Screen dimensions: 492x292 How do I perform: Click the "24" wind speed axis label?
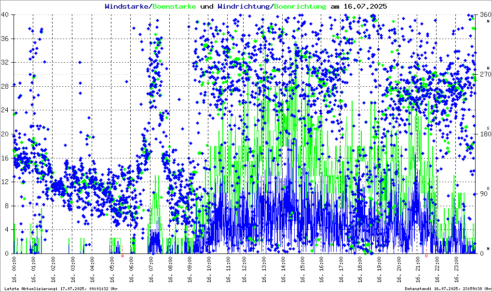pos(5,110)
